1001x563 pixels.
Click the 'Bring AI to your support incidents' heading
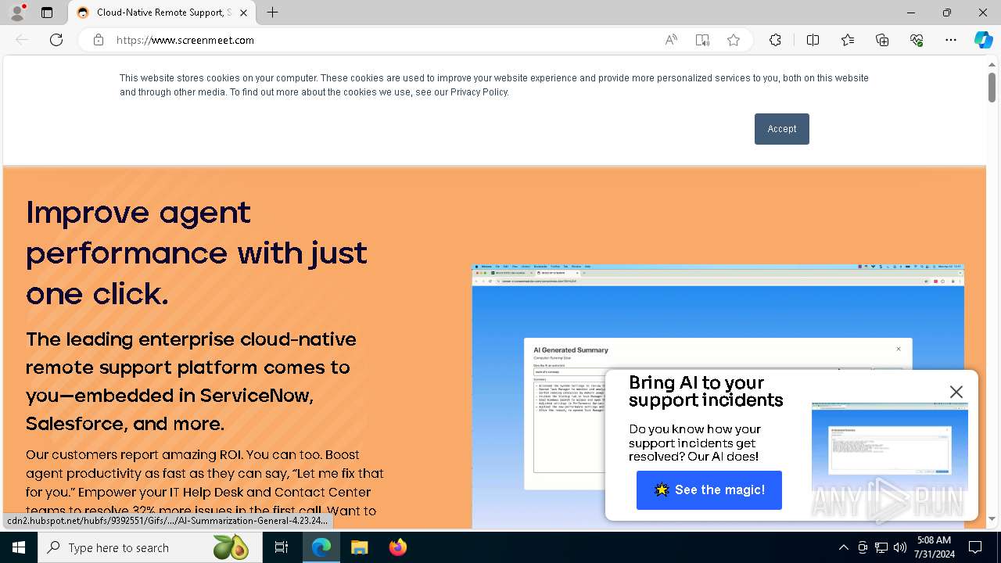click(705, 391)
